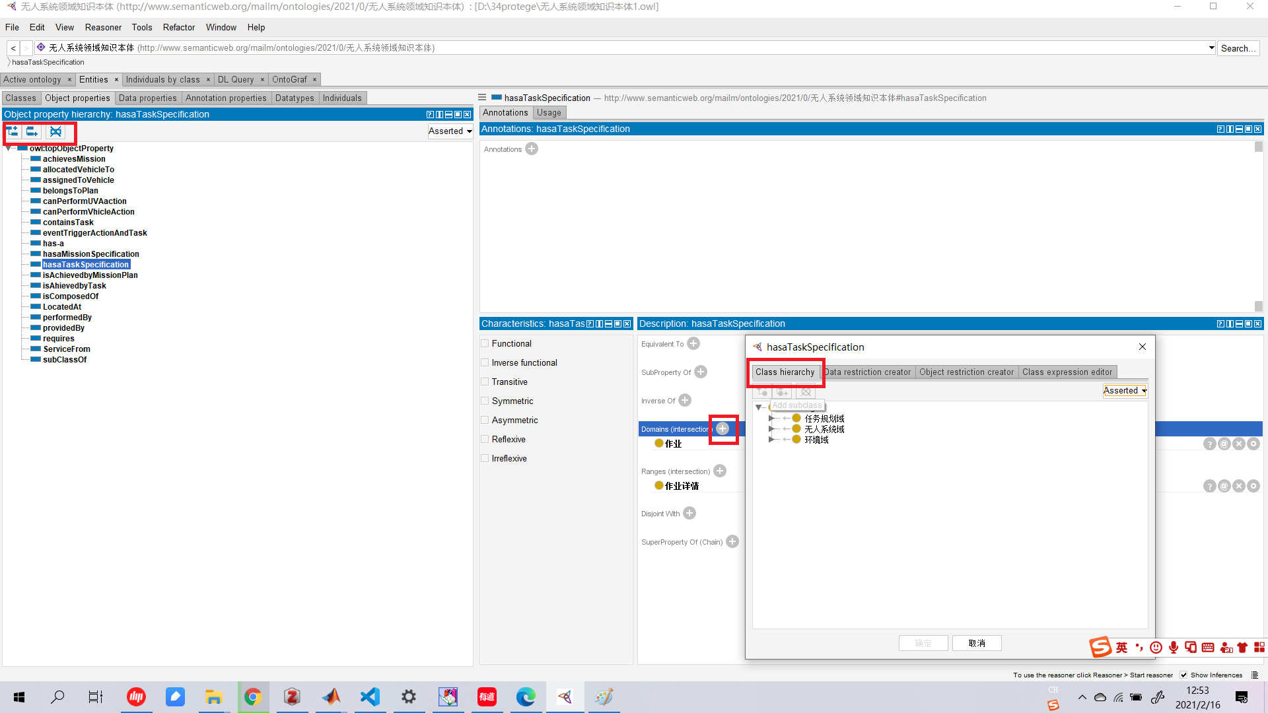1268x713 pixels.
Task: Collapse the owl:topObjectProperty tree node
Action: click(8, 149)
